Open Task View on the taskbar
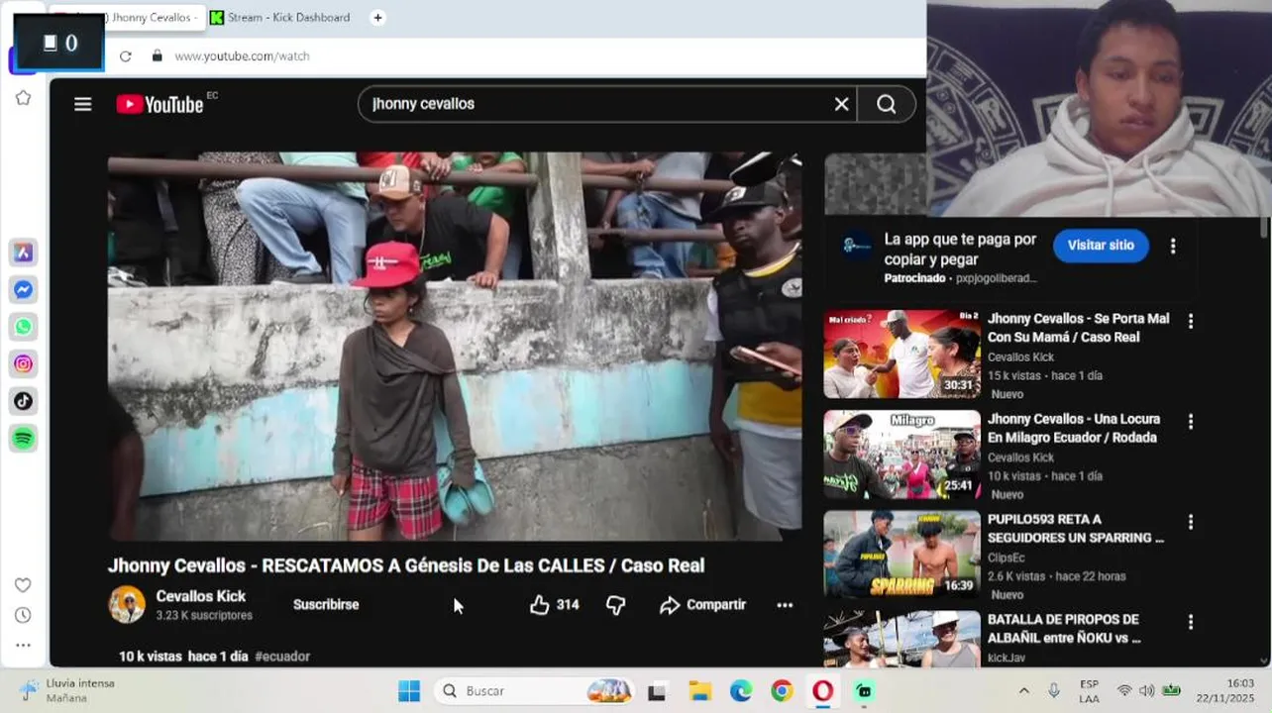Screen dimensions: 1272x713 click(x=657, y=691)
